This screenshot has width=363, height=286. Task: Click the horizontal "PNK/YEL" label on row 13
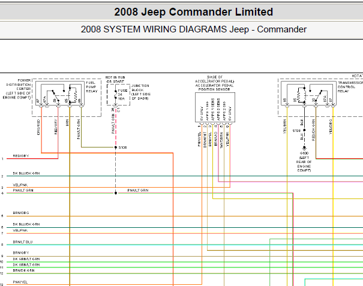(x=20, y=282)
